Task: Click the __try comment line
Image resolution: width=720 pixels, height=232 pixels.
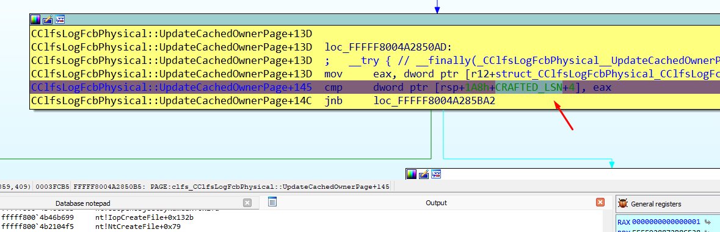Action: tap(522, 60)
